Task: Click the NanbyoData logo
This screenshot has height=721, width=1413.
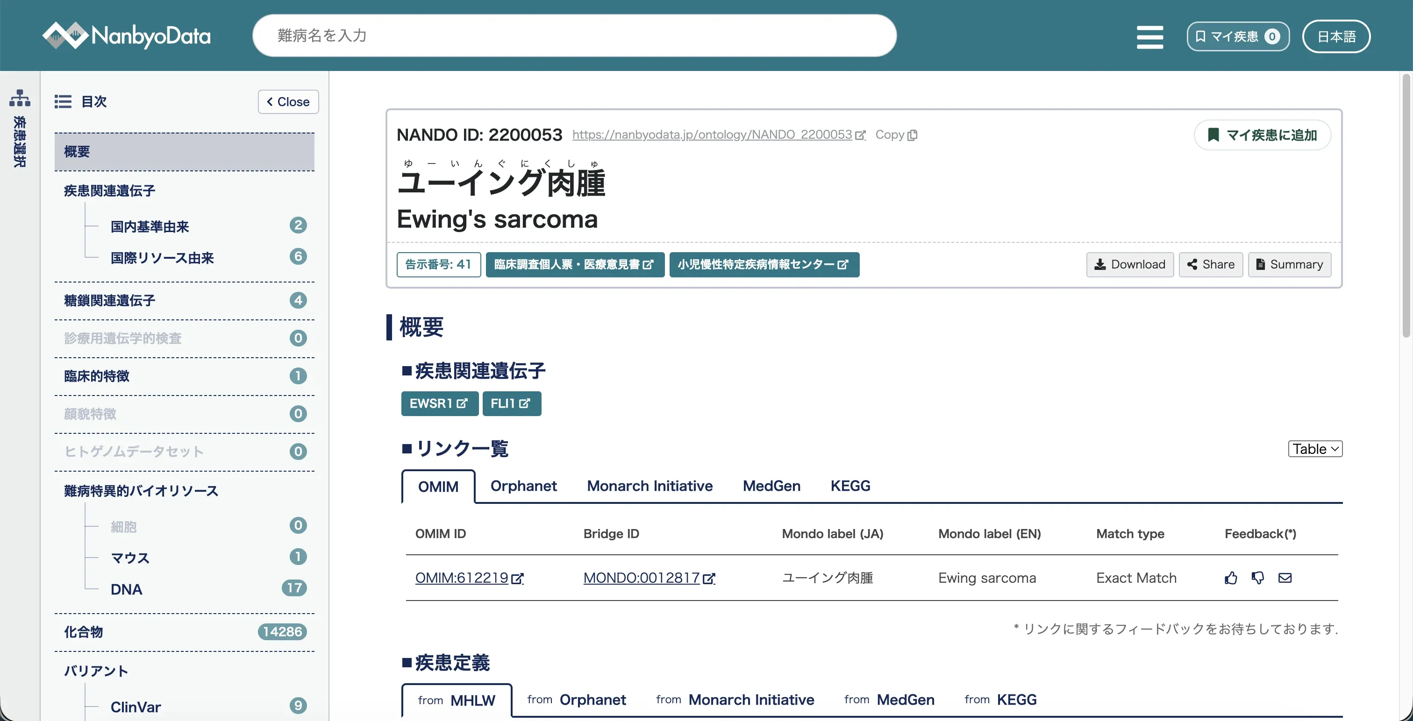Action: coord(127,35)
